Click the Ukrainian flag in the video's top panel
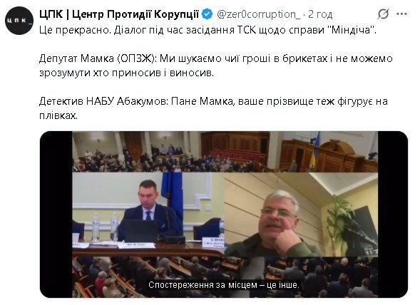Viewport: 420px width, 305px height. tap(314, 150)
